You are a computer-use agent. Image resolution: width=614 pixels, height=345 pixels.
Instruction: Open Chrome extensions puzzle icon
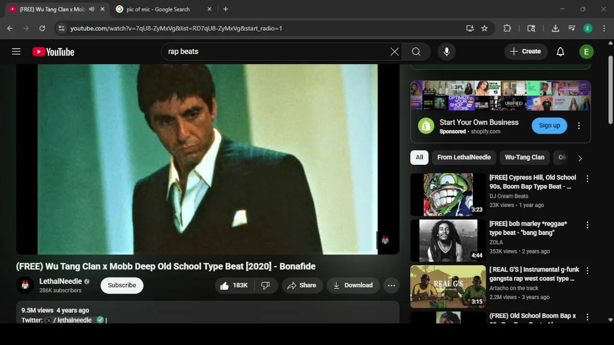tap(507, 28)
